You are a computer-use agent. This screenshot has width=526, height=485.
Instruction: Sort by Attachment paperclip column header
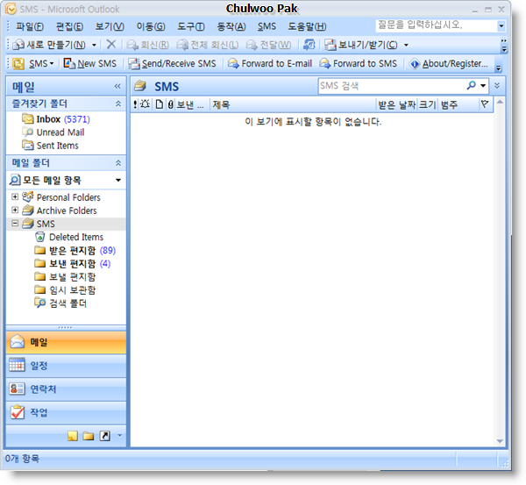170,104
